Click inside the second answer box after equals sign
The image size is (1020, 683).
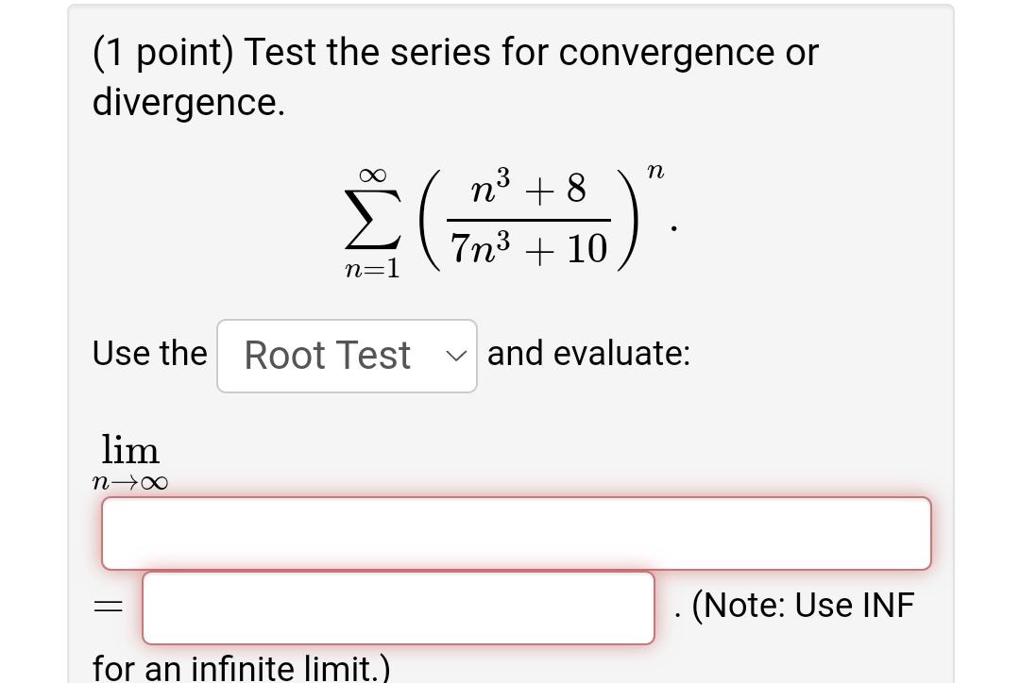coord(397,607)
